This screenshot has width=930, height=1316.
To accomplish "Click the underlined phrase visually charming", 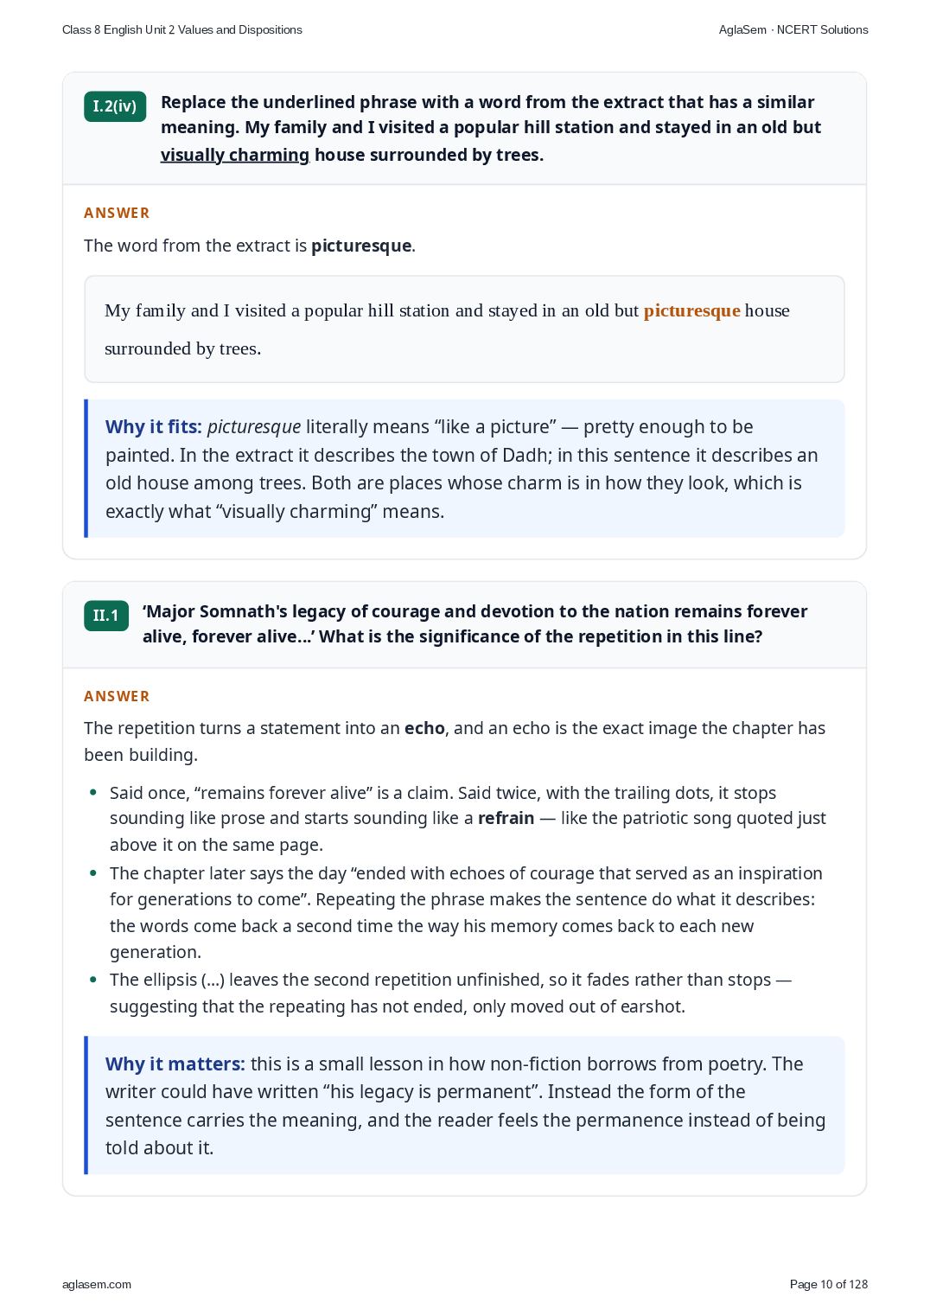I will point(235,155).
